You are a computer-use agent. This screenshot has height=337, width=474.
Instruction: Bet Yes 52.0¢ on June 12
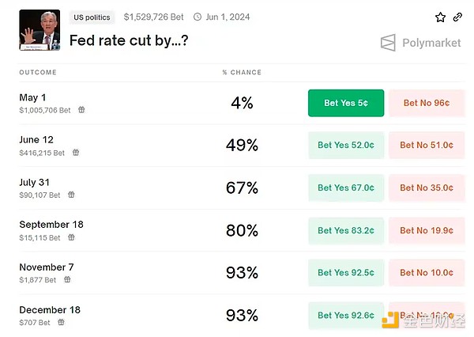[x=346, y=146]
